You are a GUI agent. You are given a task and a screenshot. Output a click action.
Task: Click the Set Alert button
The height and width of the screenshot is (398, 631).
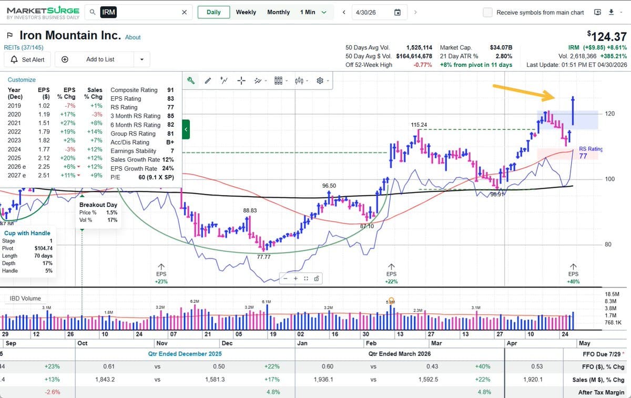tap(28, 59)
